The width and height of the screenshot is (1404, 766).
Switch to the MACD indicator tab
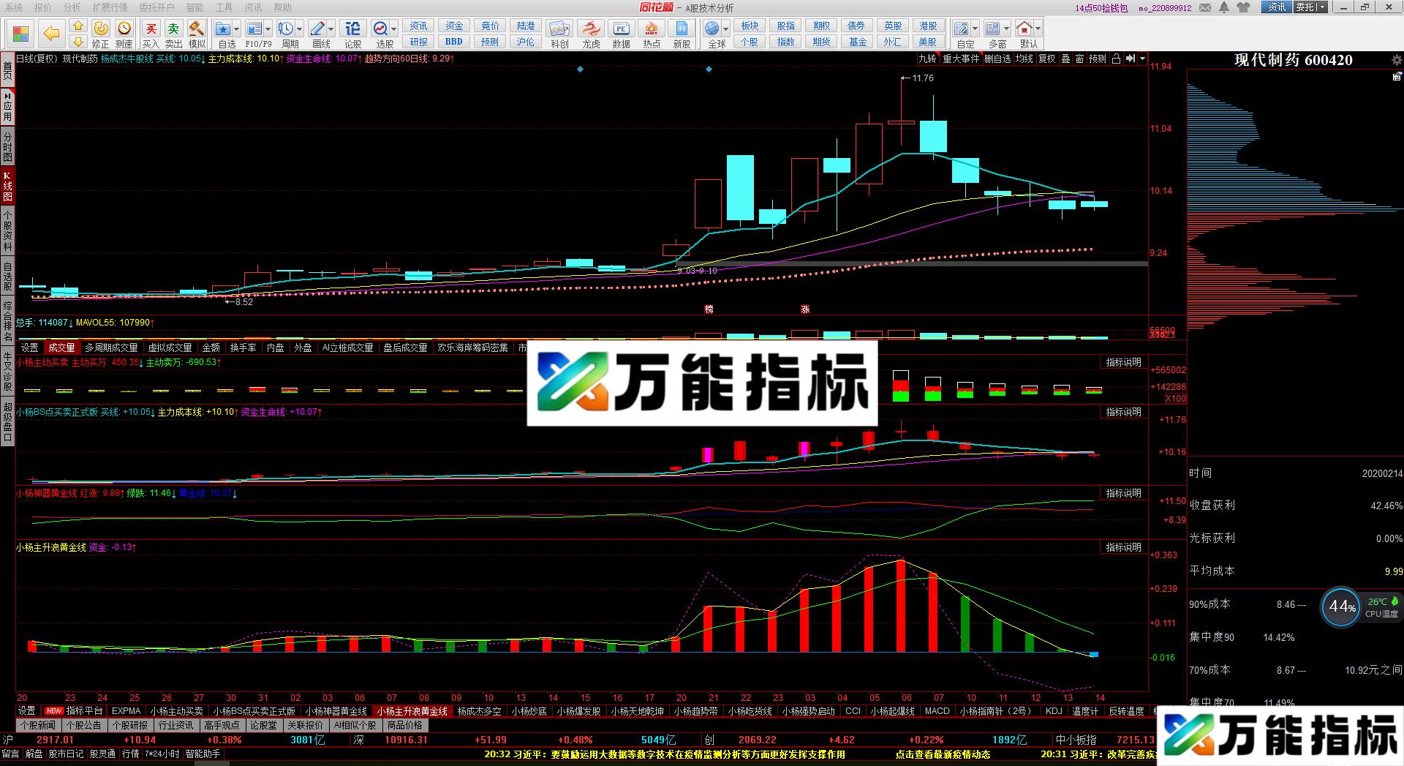click(937, 710)
